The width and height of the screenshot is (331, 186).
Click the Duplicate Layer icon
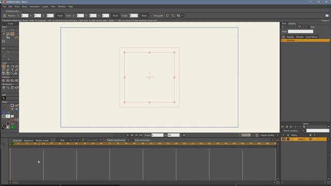tap(287, 127)
